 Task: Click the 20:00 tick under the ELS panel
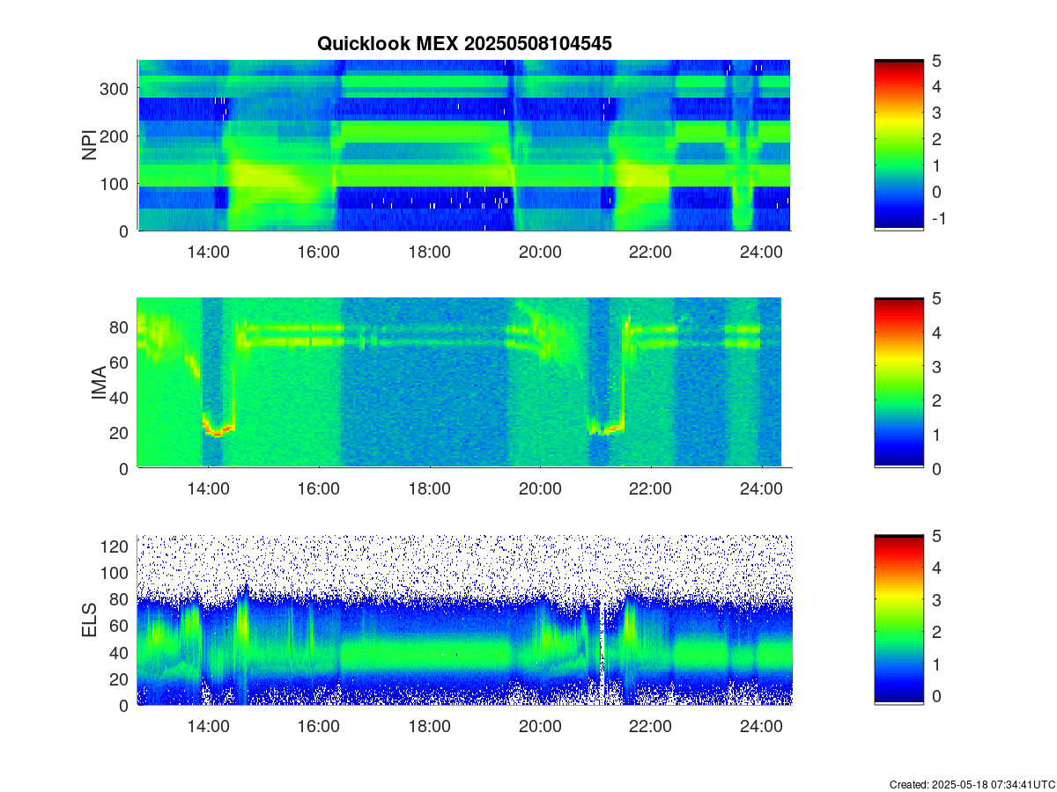point(540,727)
